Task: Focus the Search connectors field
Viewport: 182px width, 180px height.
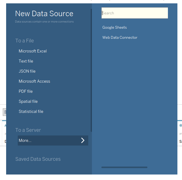Action: tap(135, 13)
